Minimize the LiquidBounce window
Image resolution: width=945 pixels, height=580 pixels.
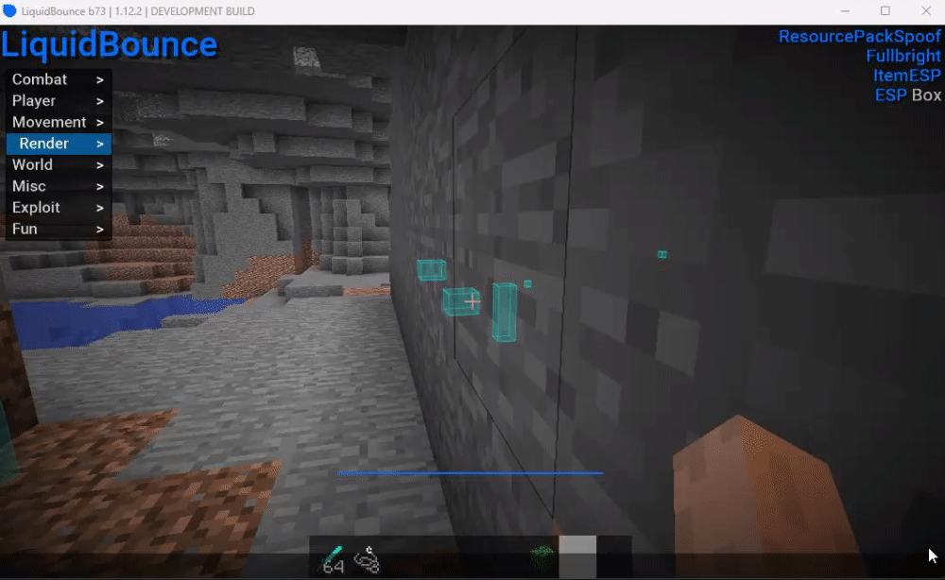pyautogui.click(x=845, y=10)
